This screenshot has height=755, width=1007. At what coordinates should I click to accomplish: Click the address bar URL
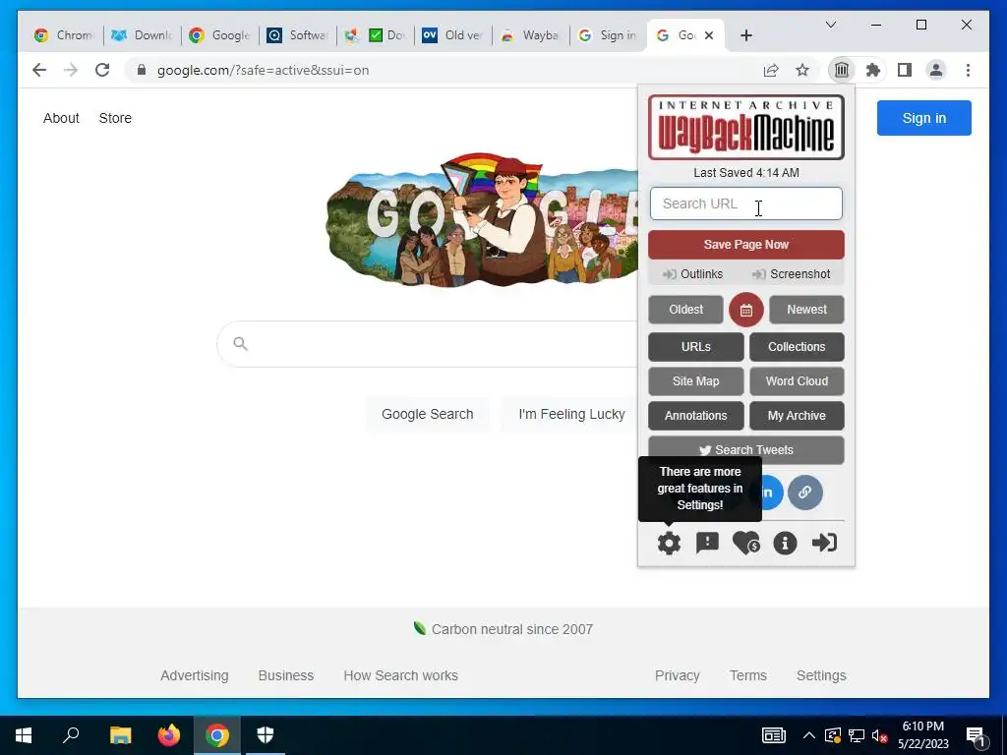click(264, 70)
